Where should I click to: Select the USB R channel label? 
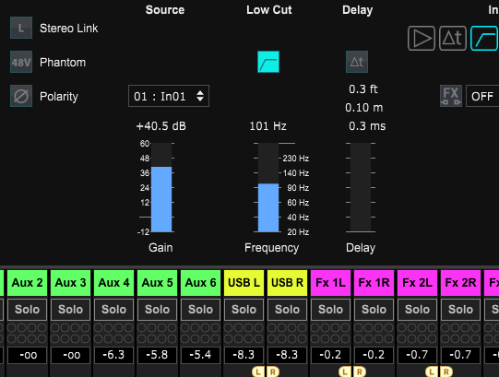287,283
